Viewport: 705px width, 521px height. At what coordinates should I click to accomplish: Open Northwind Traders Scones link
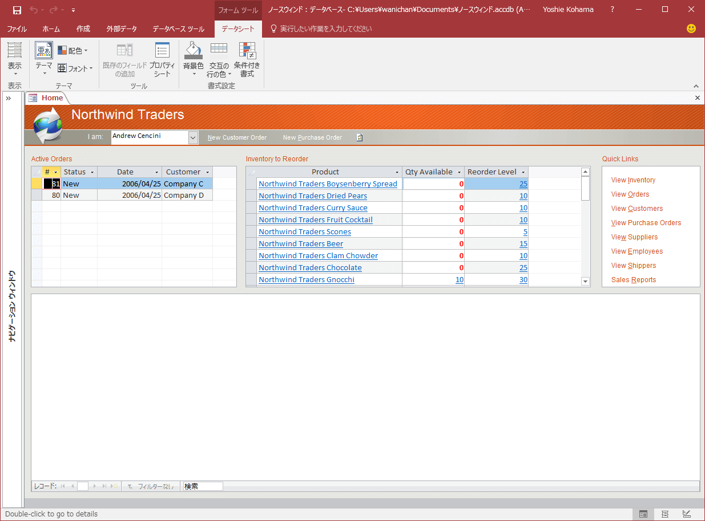[305, 231]
